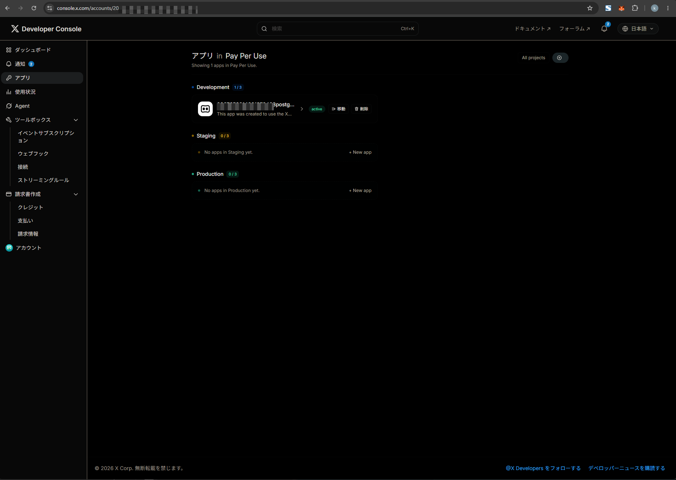The width and height of the screenshot is (676, 480).
Task: Click New app in Production section
Action: (x=360, y=191)
